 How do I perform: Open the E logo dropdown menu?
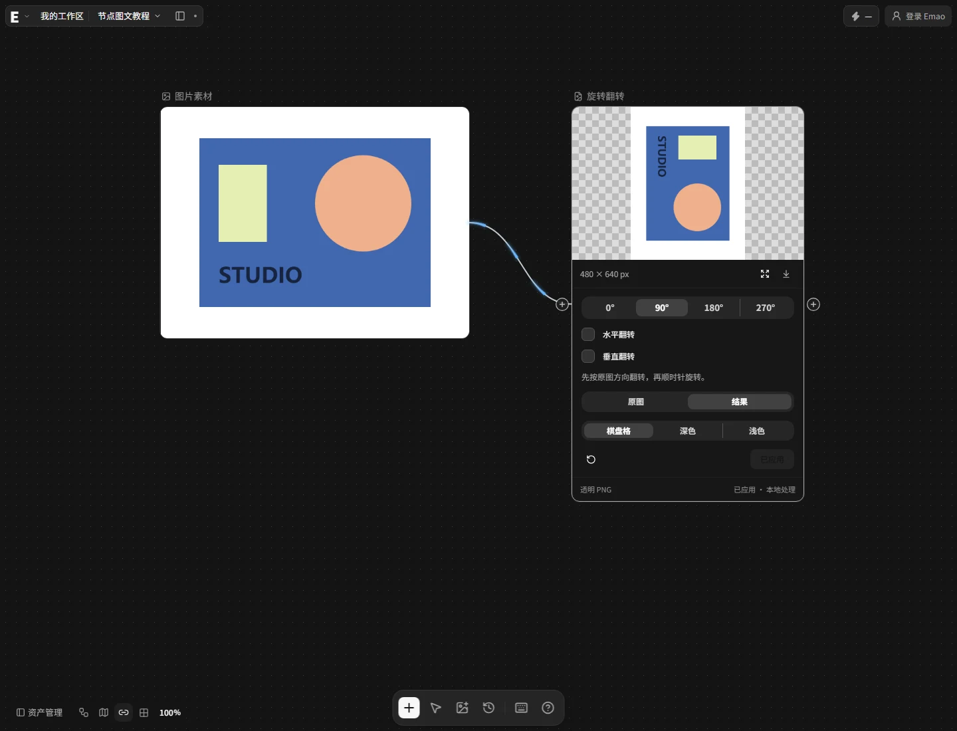click(19, 16)
